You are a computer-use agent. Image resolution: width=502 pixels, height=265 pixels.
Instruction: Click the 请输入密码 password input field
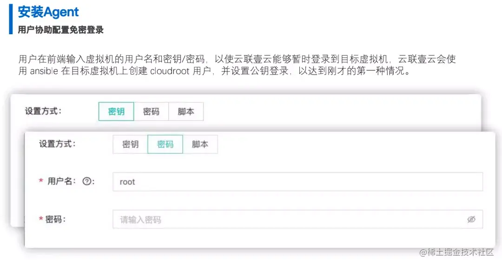[298, 219]
